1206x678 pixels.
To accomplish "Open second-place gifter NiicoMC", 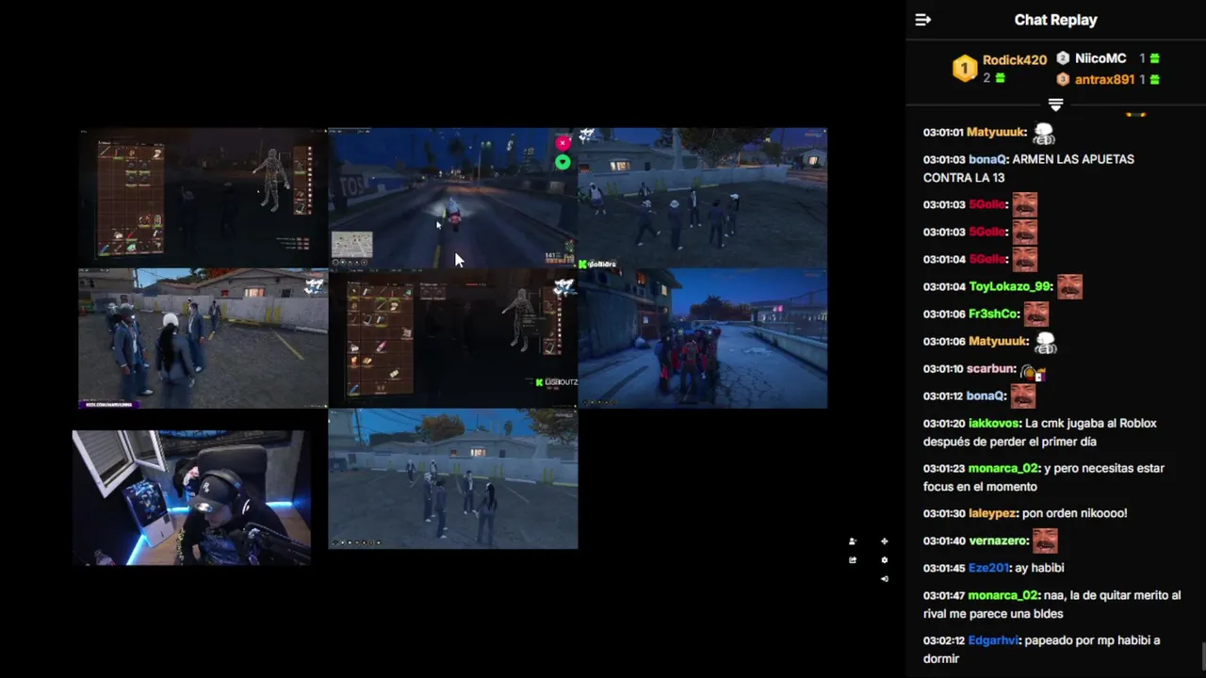I will (x=1100, y=58).
